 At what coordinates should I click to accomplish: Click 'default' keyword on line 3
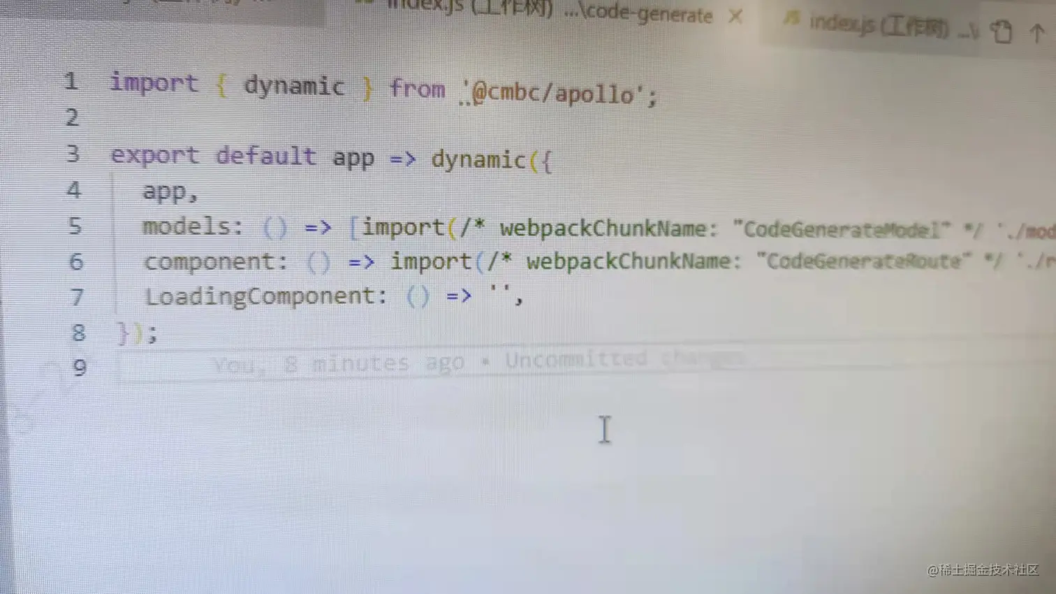tap(265, 155)
